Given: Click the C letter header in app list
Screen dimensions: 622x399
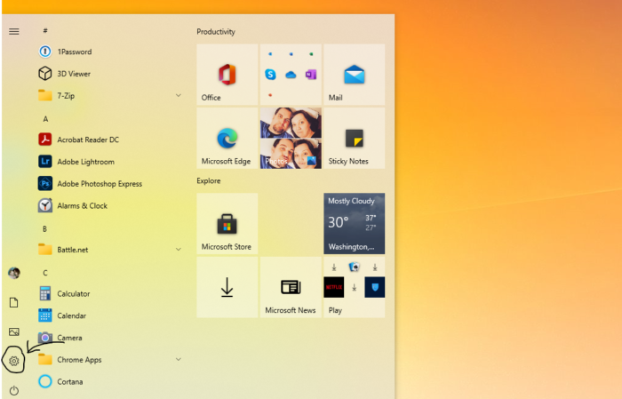Looking at the screenshot, I should pyautogui.click(x=44, y=273).
